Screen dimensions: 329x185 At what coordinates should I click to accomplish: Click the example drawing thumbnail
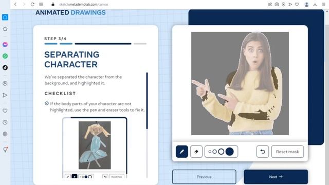(x=95, y=145)
